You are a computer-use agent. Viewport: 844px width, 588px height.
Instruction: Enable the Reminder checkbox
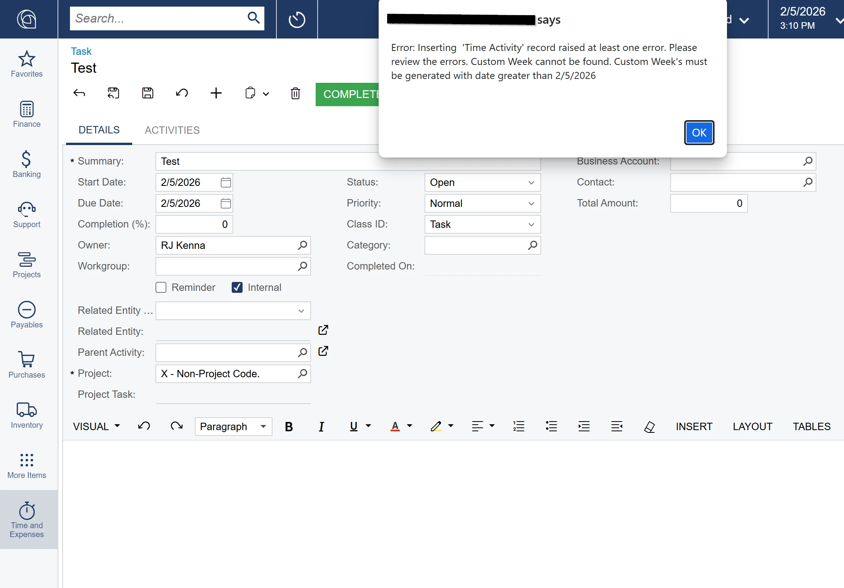(161, 287)
